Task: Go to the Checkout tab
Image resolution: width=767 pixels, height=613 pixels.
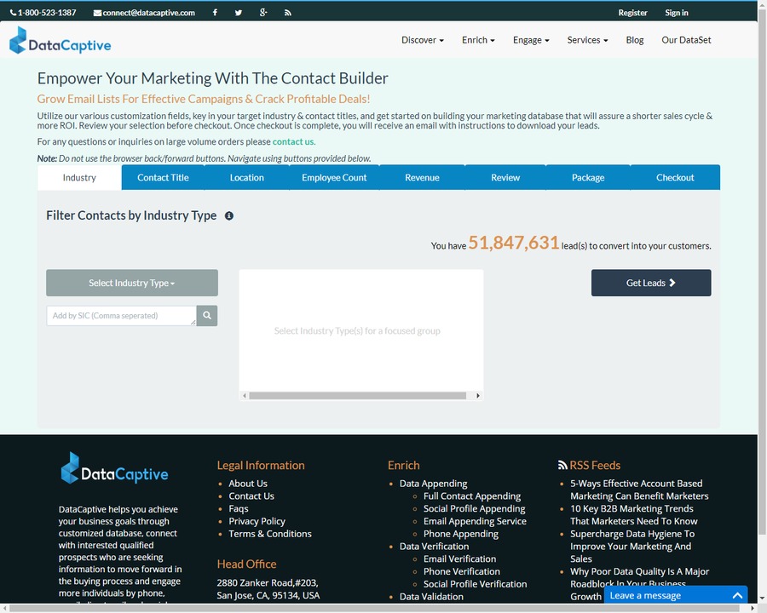Action: [675, 177]
